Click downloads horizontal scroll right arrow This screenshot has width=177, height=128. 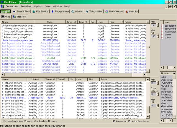click(x=145, y=74)
